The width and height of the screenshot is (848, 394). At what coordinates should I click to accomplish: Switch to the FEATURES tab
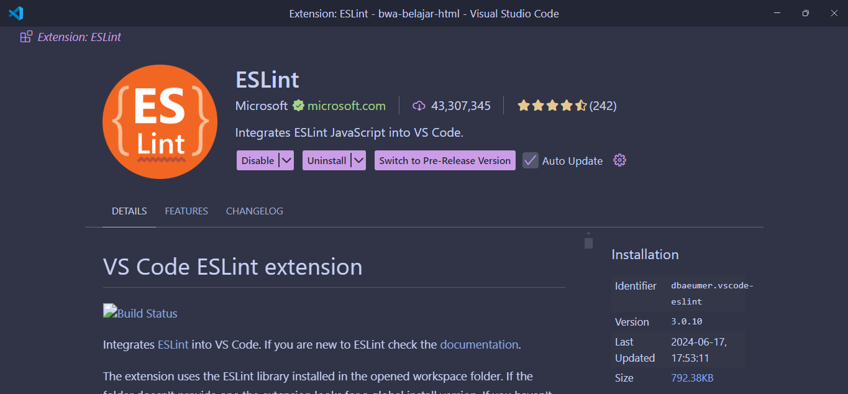pos(186,211)
